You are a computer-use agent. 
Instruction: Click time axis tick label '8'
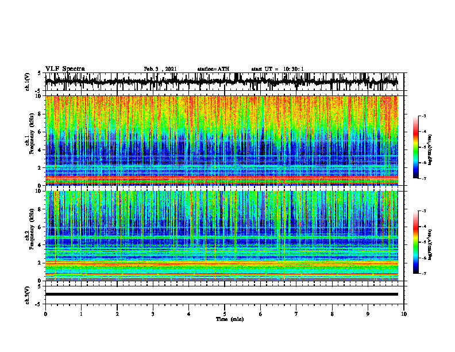[x=332, y=314]
